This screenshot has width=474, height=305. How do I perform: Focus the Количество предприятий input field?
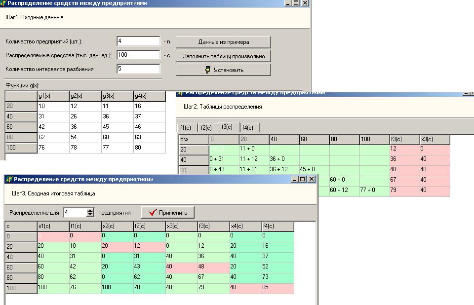(x=138, y=41)
